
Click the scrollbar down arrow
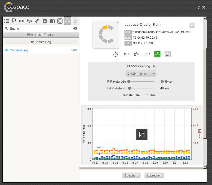coord(205,167)
